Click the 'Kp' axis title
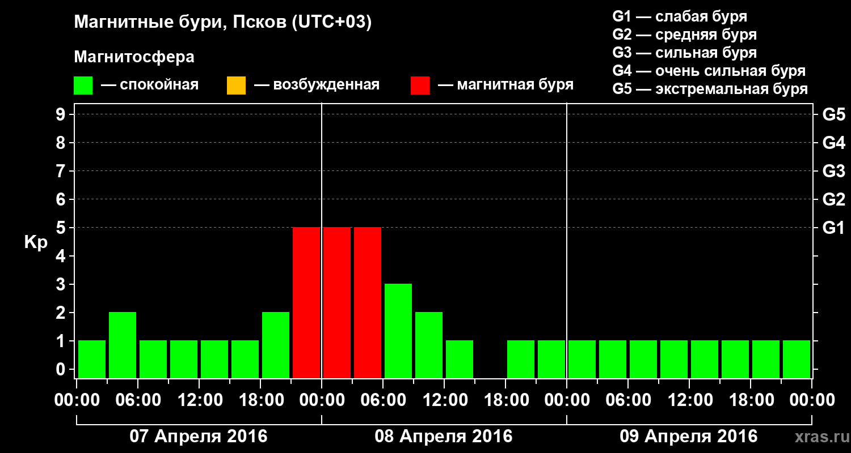The height and width of the screenshot is (453, 851). [36, 242]
